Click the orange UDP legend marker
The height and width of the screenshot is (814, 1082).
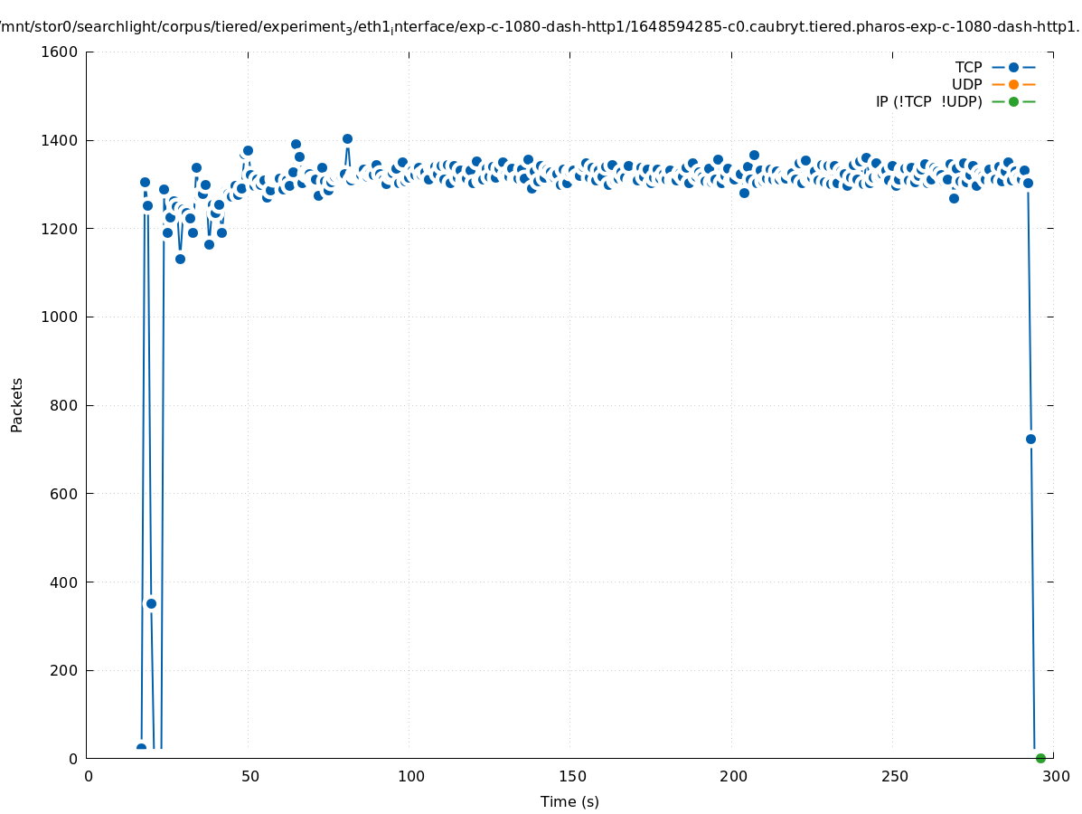[x=1013, y=84]
